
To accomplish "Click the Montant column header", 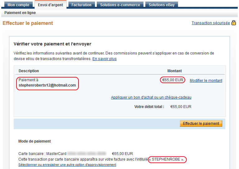I will pyautogui.click(x=175, y=71).
